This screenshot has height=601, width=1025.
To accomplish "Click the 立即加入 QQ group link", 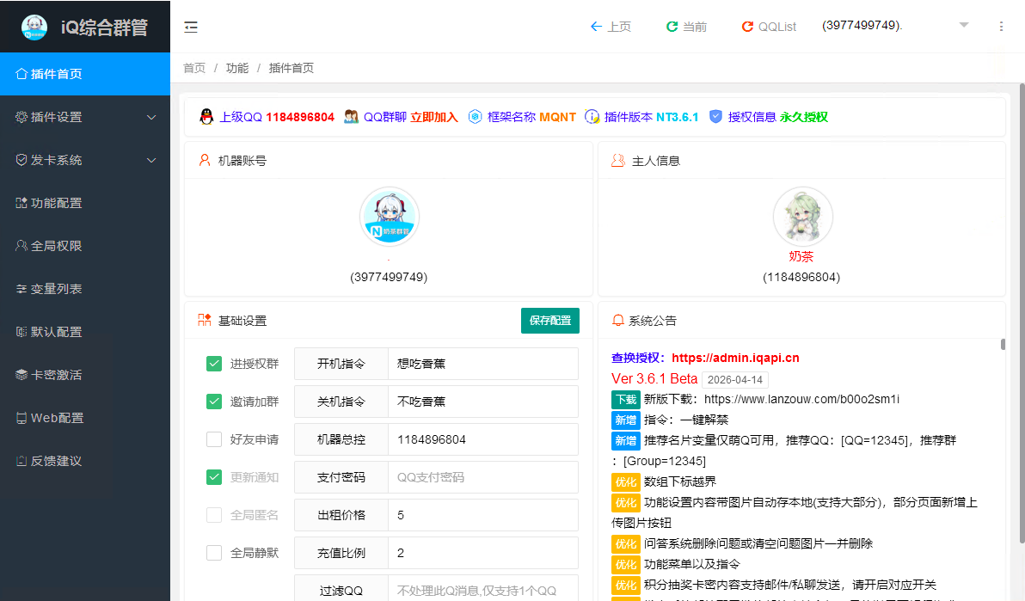I will [433, 117].
